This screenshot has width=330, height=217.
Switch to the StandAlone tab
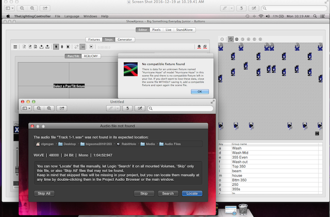tap(185, 30)
